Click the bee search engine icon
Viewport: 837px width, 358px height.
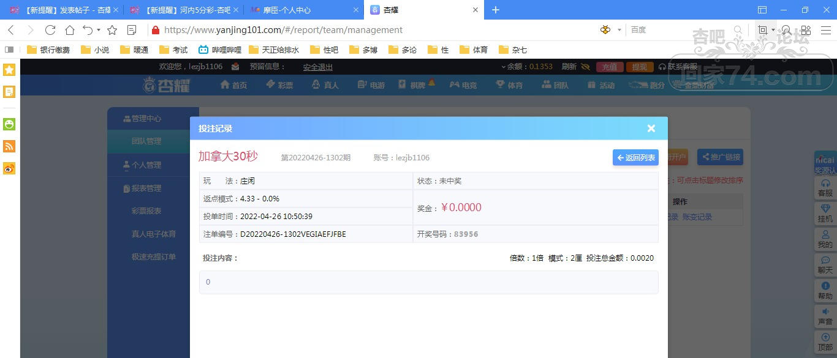click(x=605, y=30)
